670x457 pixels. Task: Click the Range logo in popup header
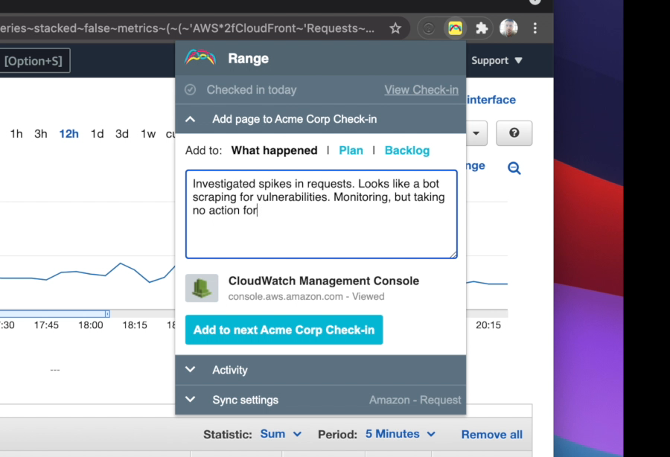[x=200, y=57]
